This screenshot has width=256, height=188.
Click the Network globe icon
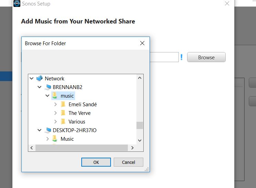40,78
